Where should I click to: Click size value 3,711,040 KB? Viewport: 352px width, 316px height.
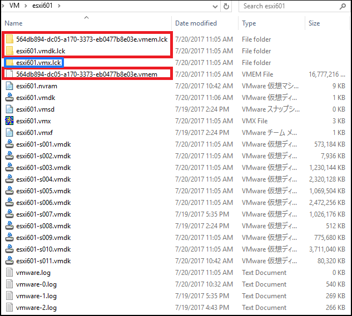(327, 249)
